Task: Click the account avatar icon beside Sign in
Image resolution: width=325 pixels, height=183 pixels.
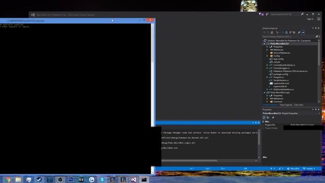Action: [318, 19]
